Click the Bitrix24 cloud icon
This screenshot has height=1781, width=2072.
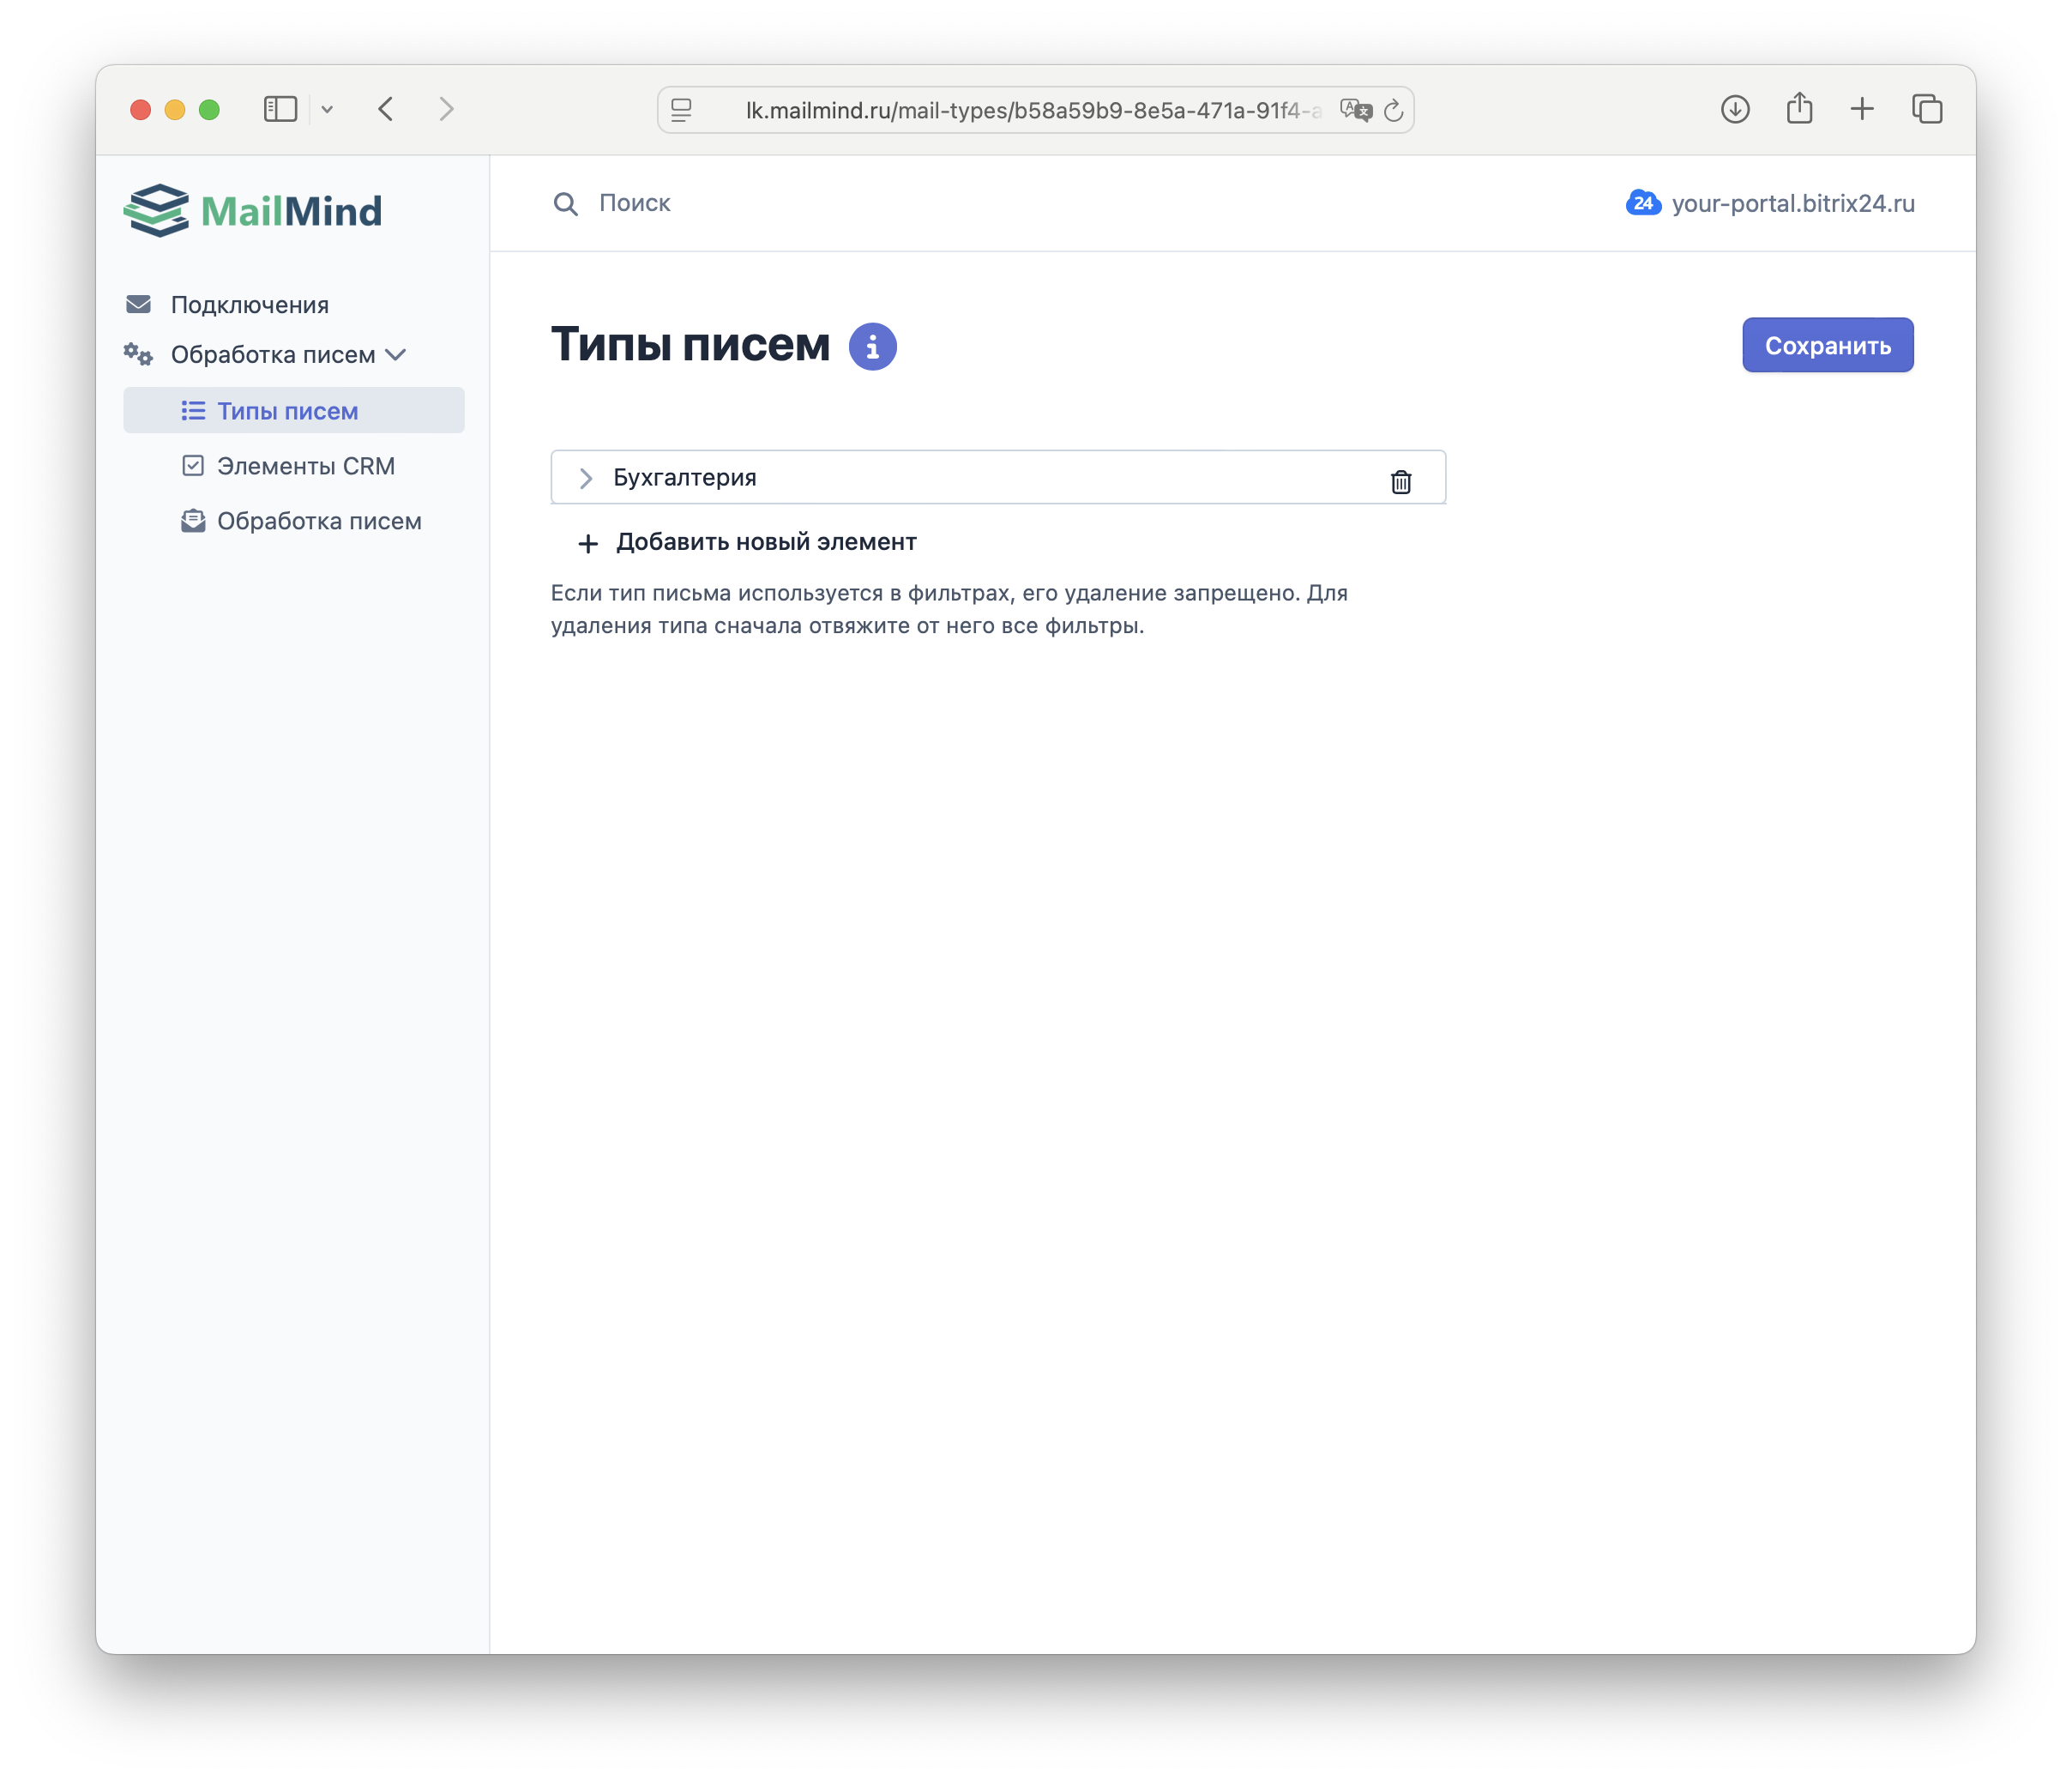1642,203
